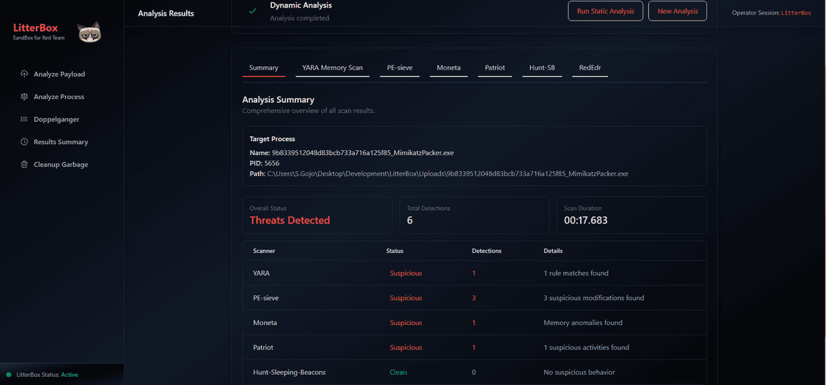
Task: Click the grumpy cat logo image
Action: 90,32
